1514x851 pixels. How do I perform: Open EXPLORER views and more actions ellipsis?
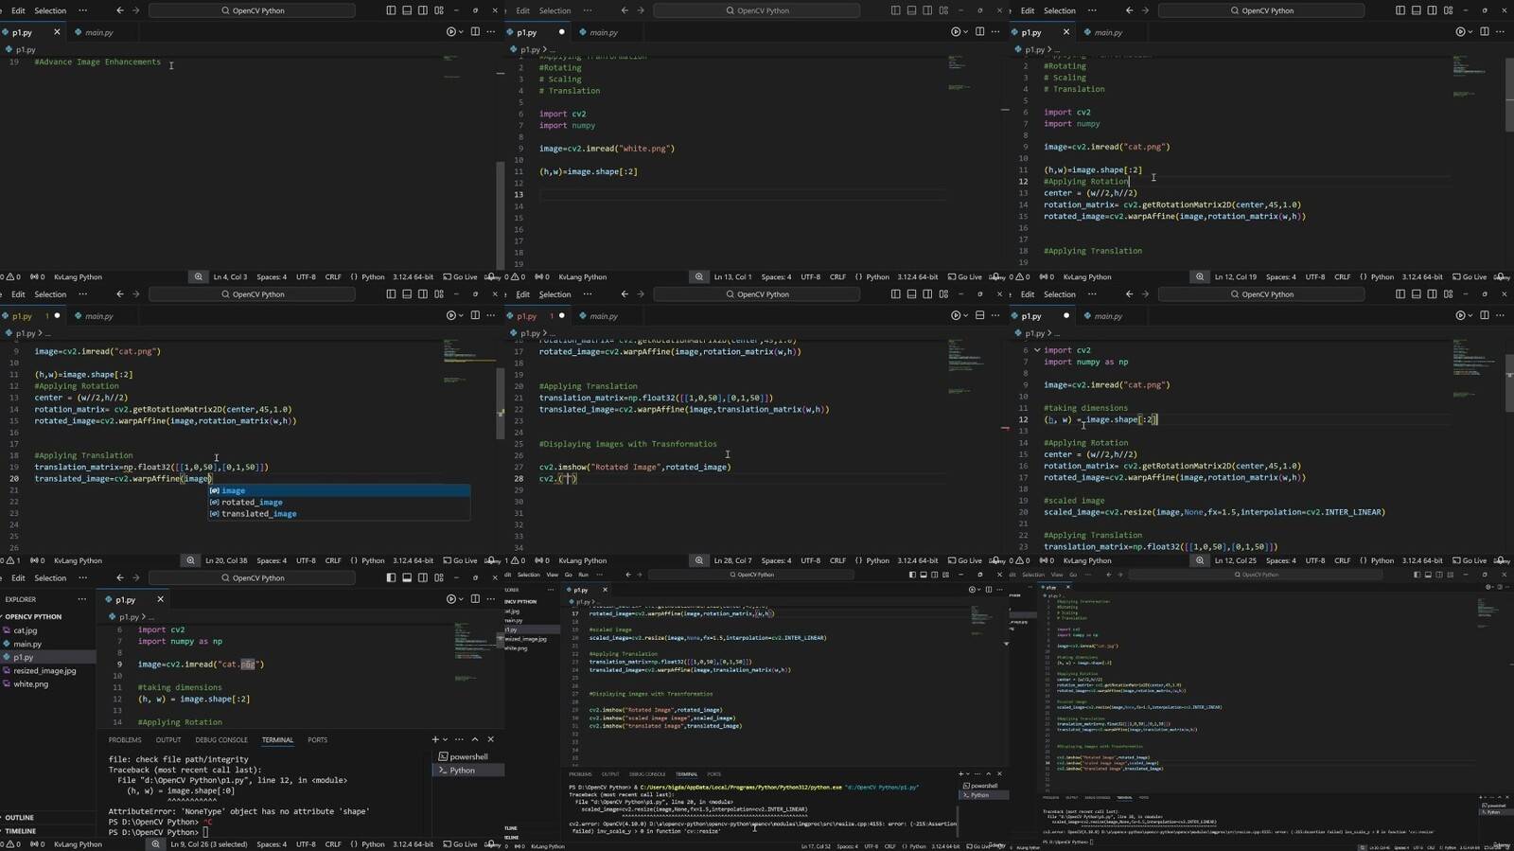coord(81,599)
